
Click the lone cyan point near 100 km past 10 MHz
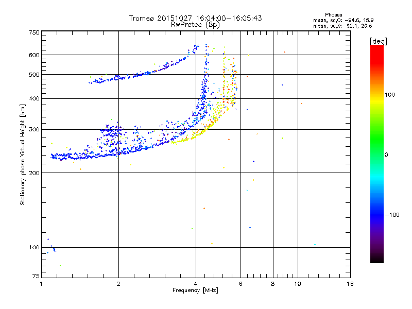point(315,244)
